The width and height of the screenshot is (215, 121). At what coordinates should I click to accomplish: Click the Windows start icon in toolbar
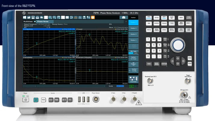click(x=25, y=17)
